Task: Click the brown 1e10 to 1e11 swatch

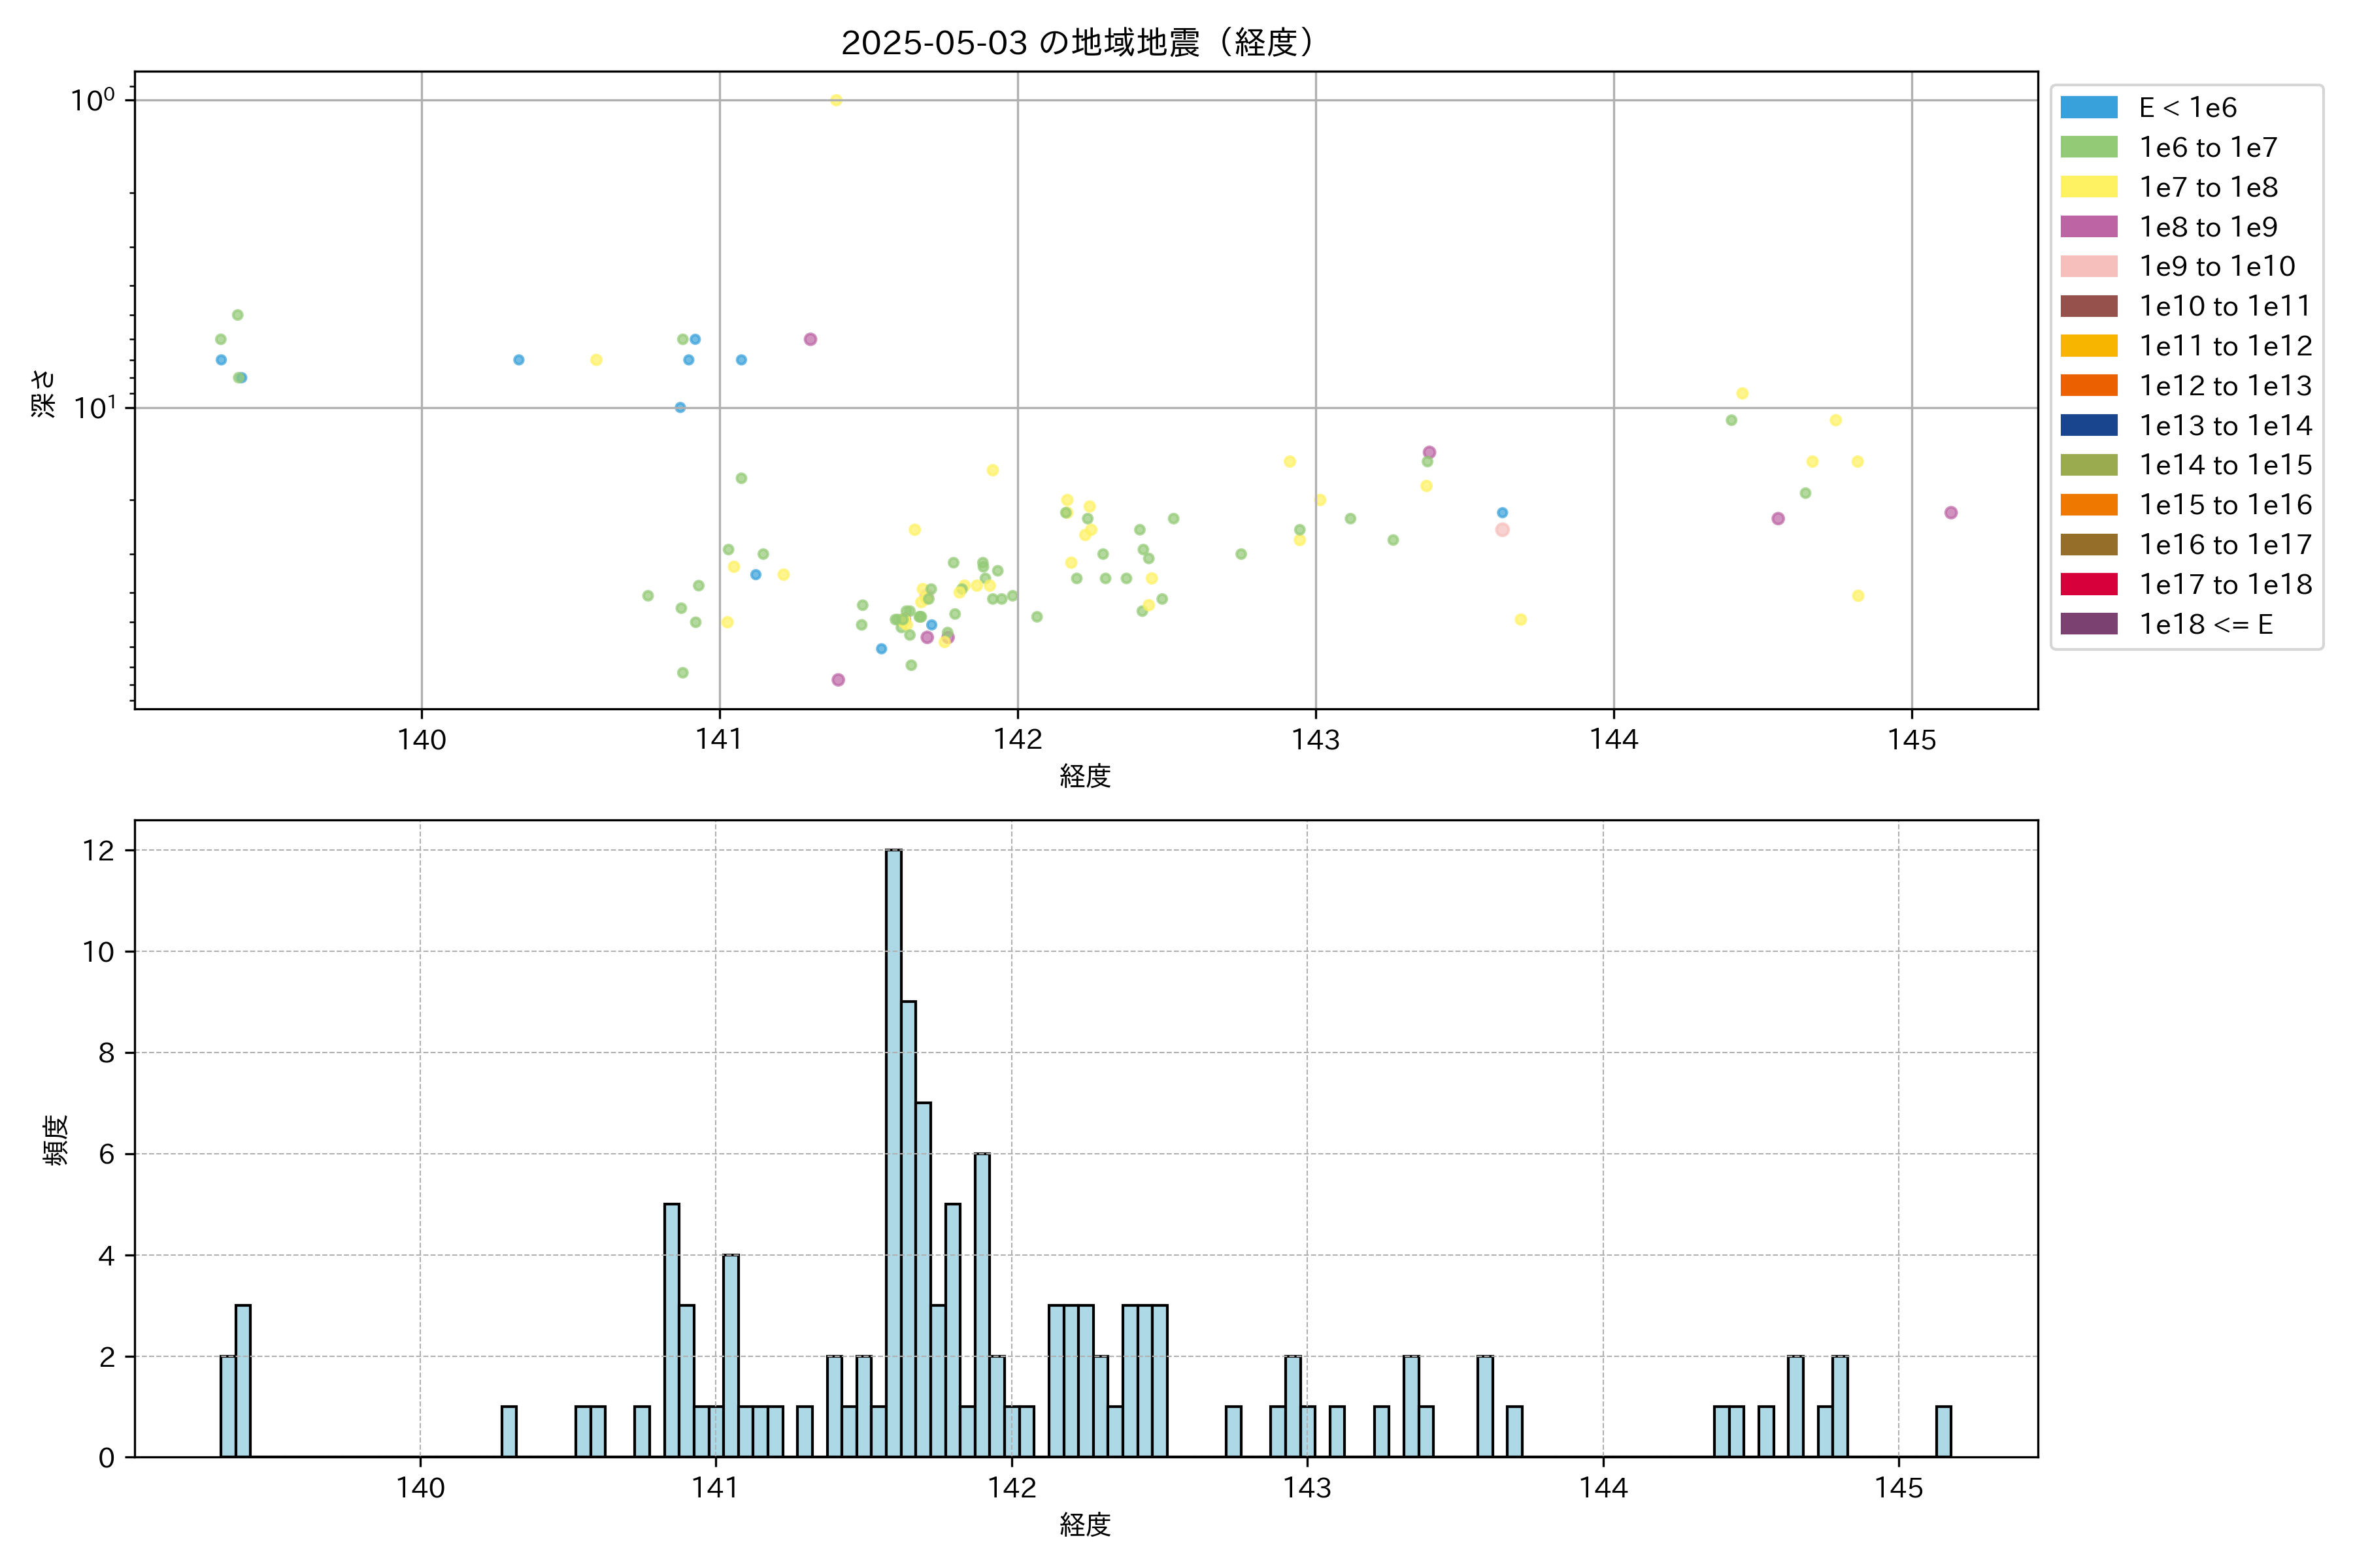Action: pos(2088,306)
